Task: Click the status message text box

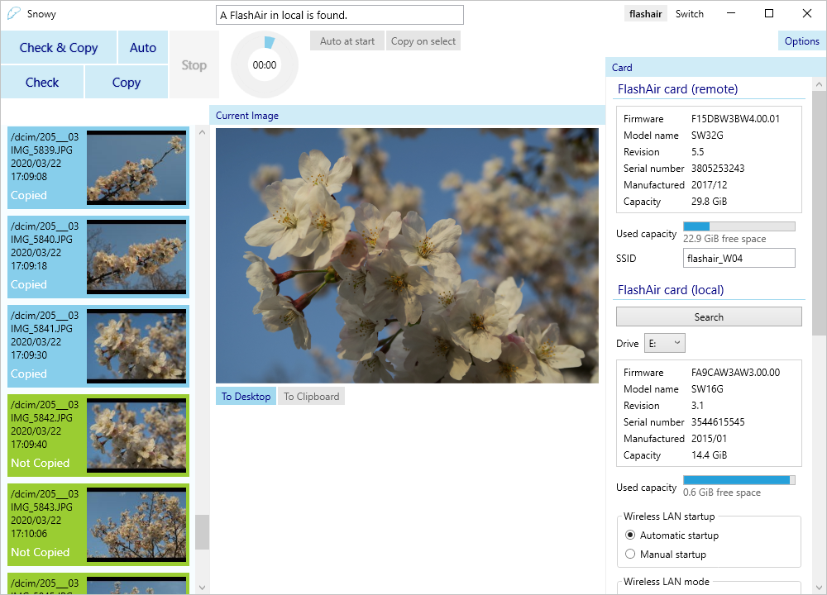Action: point(340,15)
